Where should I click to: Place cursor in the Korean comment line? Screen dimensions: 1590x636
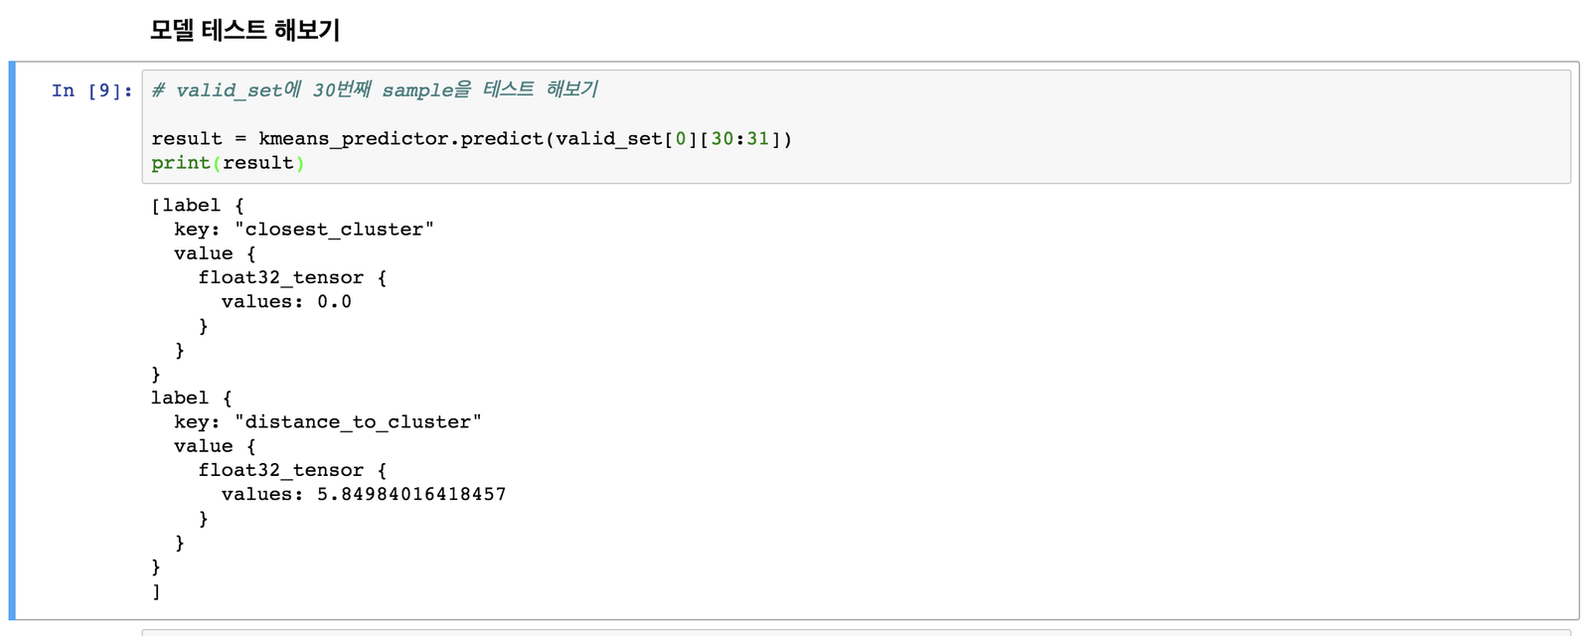[375, 90]
